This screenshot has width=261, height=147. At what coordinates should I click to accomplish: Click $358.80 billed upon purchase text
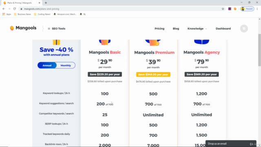(105, 81)
